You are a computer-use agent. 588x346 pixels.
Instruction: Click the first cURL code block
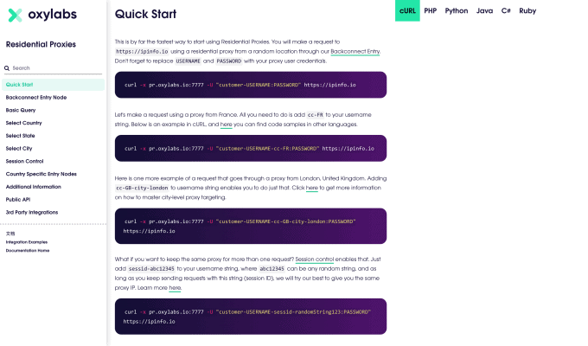click(x=250, y=85)
